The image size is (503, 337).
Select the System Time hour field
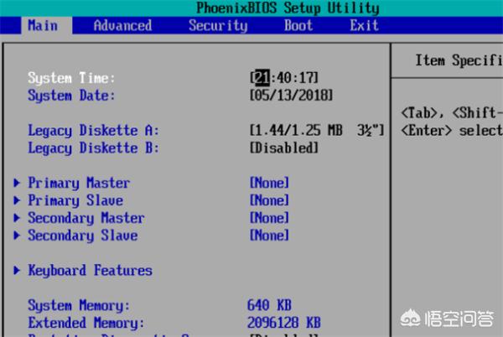point(261,78)
